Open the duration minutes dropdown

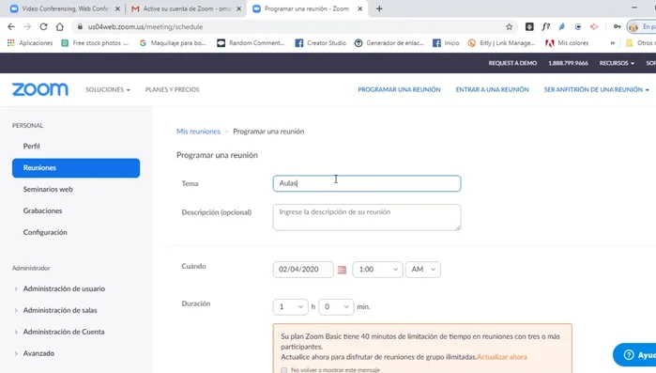(336, 307)
